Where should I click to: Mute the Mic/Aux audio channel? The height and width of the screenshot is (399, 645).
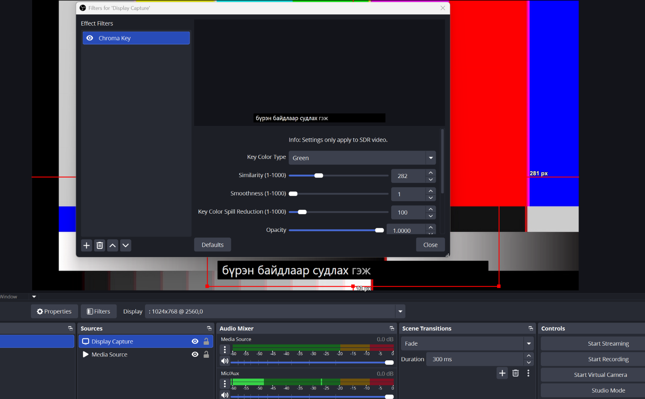click(x=225, y=395)
